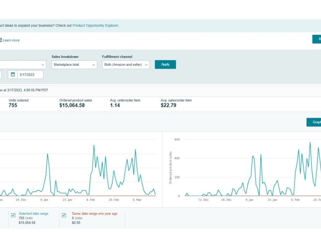The width and height of the screenshot is (321, 241).
Task: Click the Units ordered 755 metric
Action: (18, 103)
